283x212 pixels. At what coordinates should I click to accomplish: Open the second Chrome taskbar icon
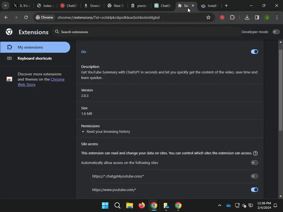click(x=178, y=205)
